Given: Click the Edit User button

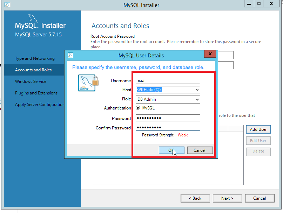Looking at the screenshot, I should [258, 141].
